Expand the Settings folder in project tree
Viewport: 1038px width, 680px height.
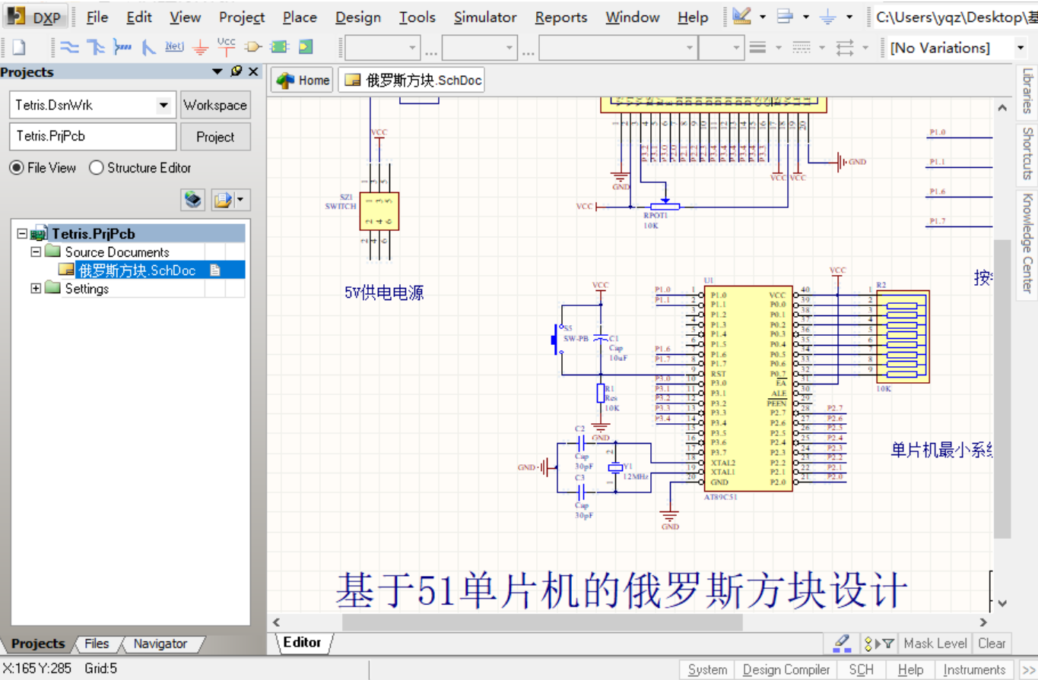pos(36,289)
